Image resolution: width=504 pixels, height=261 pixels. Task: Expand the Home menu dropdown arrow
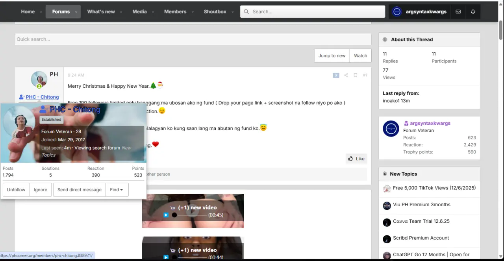41,12
